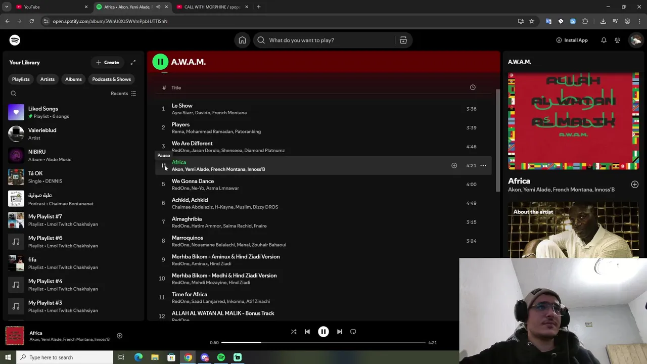
Task: Add Africa row to Liked Songs
Action: (454, 165)
